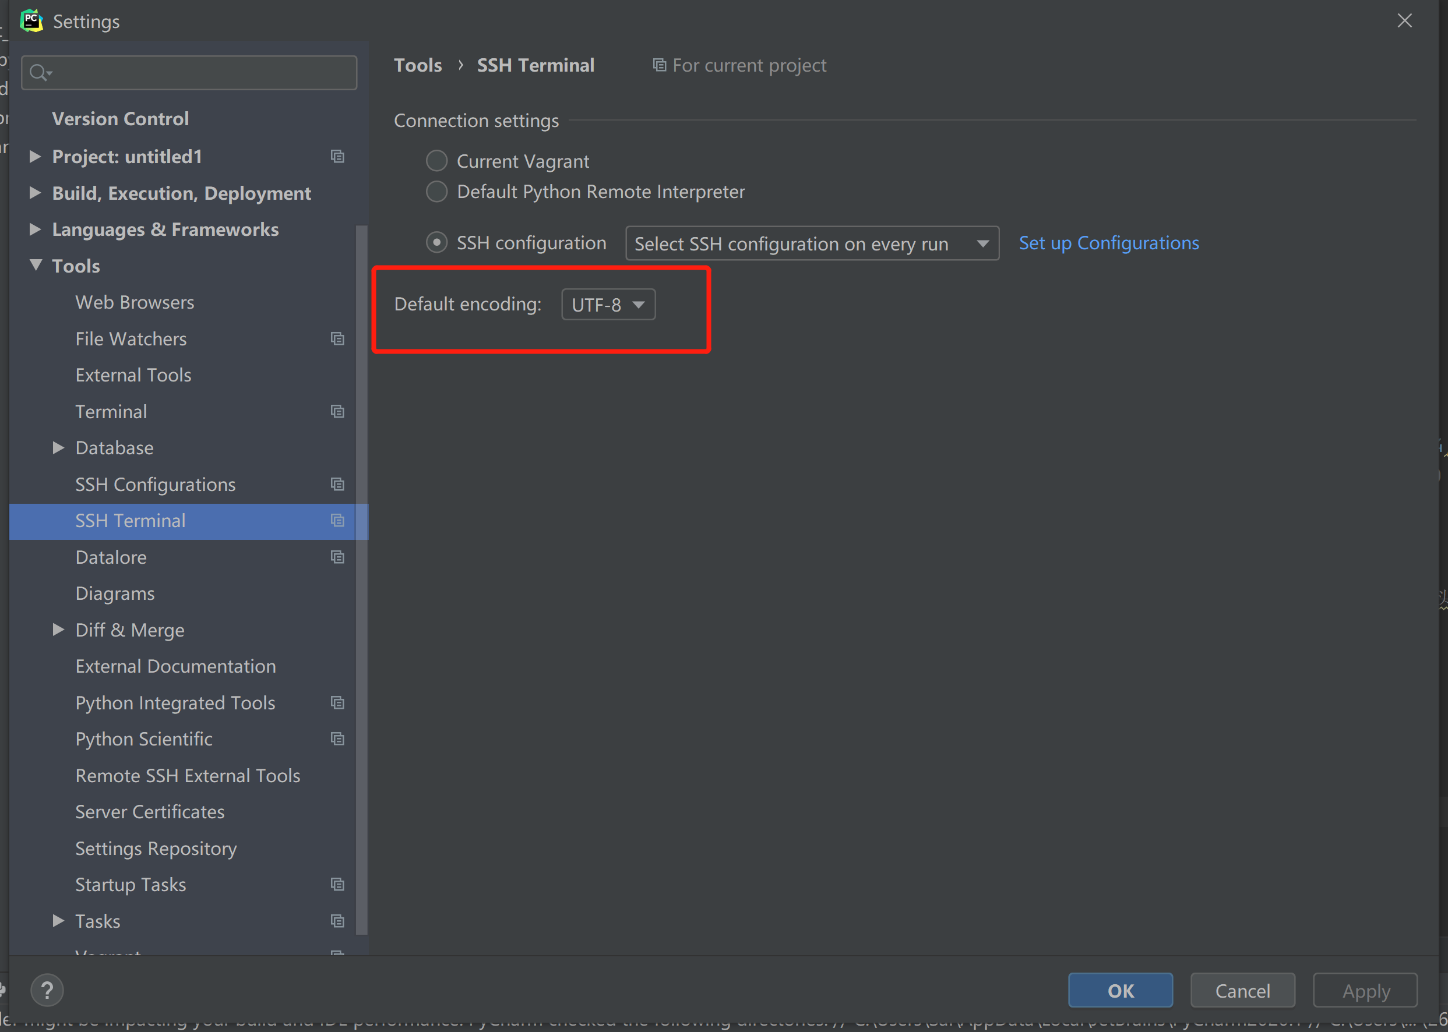Open Python Scientific settings

point(144,739)
